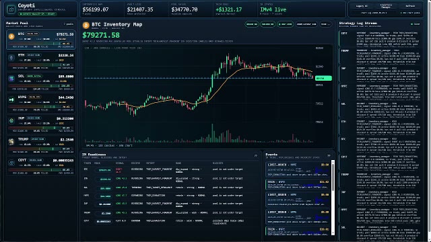Open the $31.02 event card in Events
Screen dimensions: 431x242
[298, 185]
